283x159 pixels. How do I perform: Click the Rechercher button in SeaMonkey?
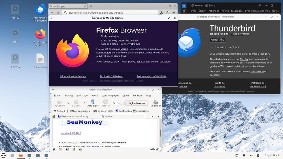point(137,103)
